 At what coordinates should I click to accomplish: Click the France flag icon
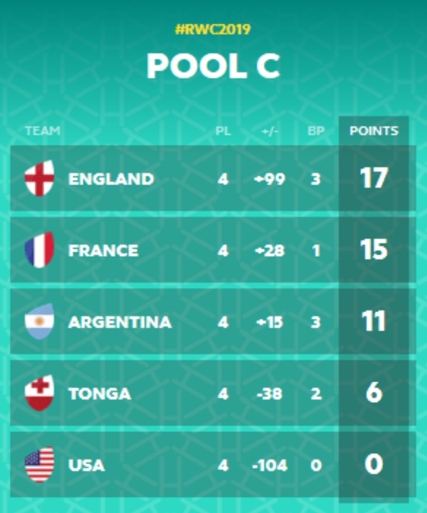point(39,250)
